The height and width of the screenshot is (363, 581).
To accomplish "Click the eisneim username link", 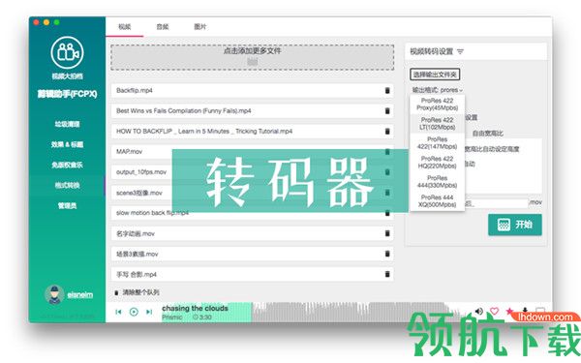I will pyautogui.click(x=80, y=295).
